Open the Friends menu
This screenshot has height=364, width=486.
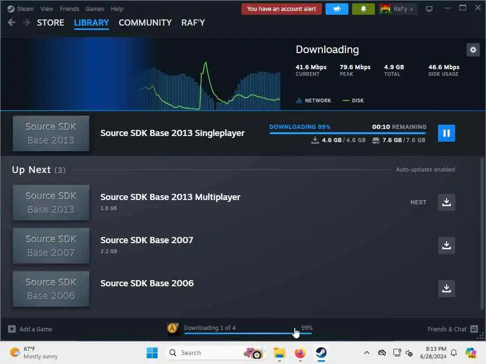click(x=69, y=9)
